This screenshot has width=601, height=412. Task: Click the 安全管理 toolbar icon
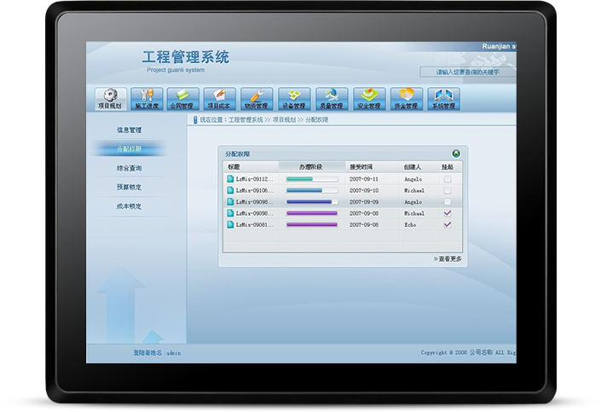click(x=368, y=99)
